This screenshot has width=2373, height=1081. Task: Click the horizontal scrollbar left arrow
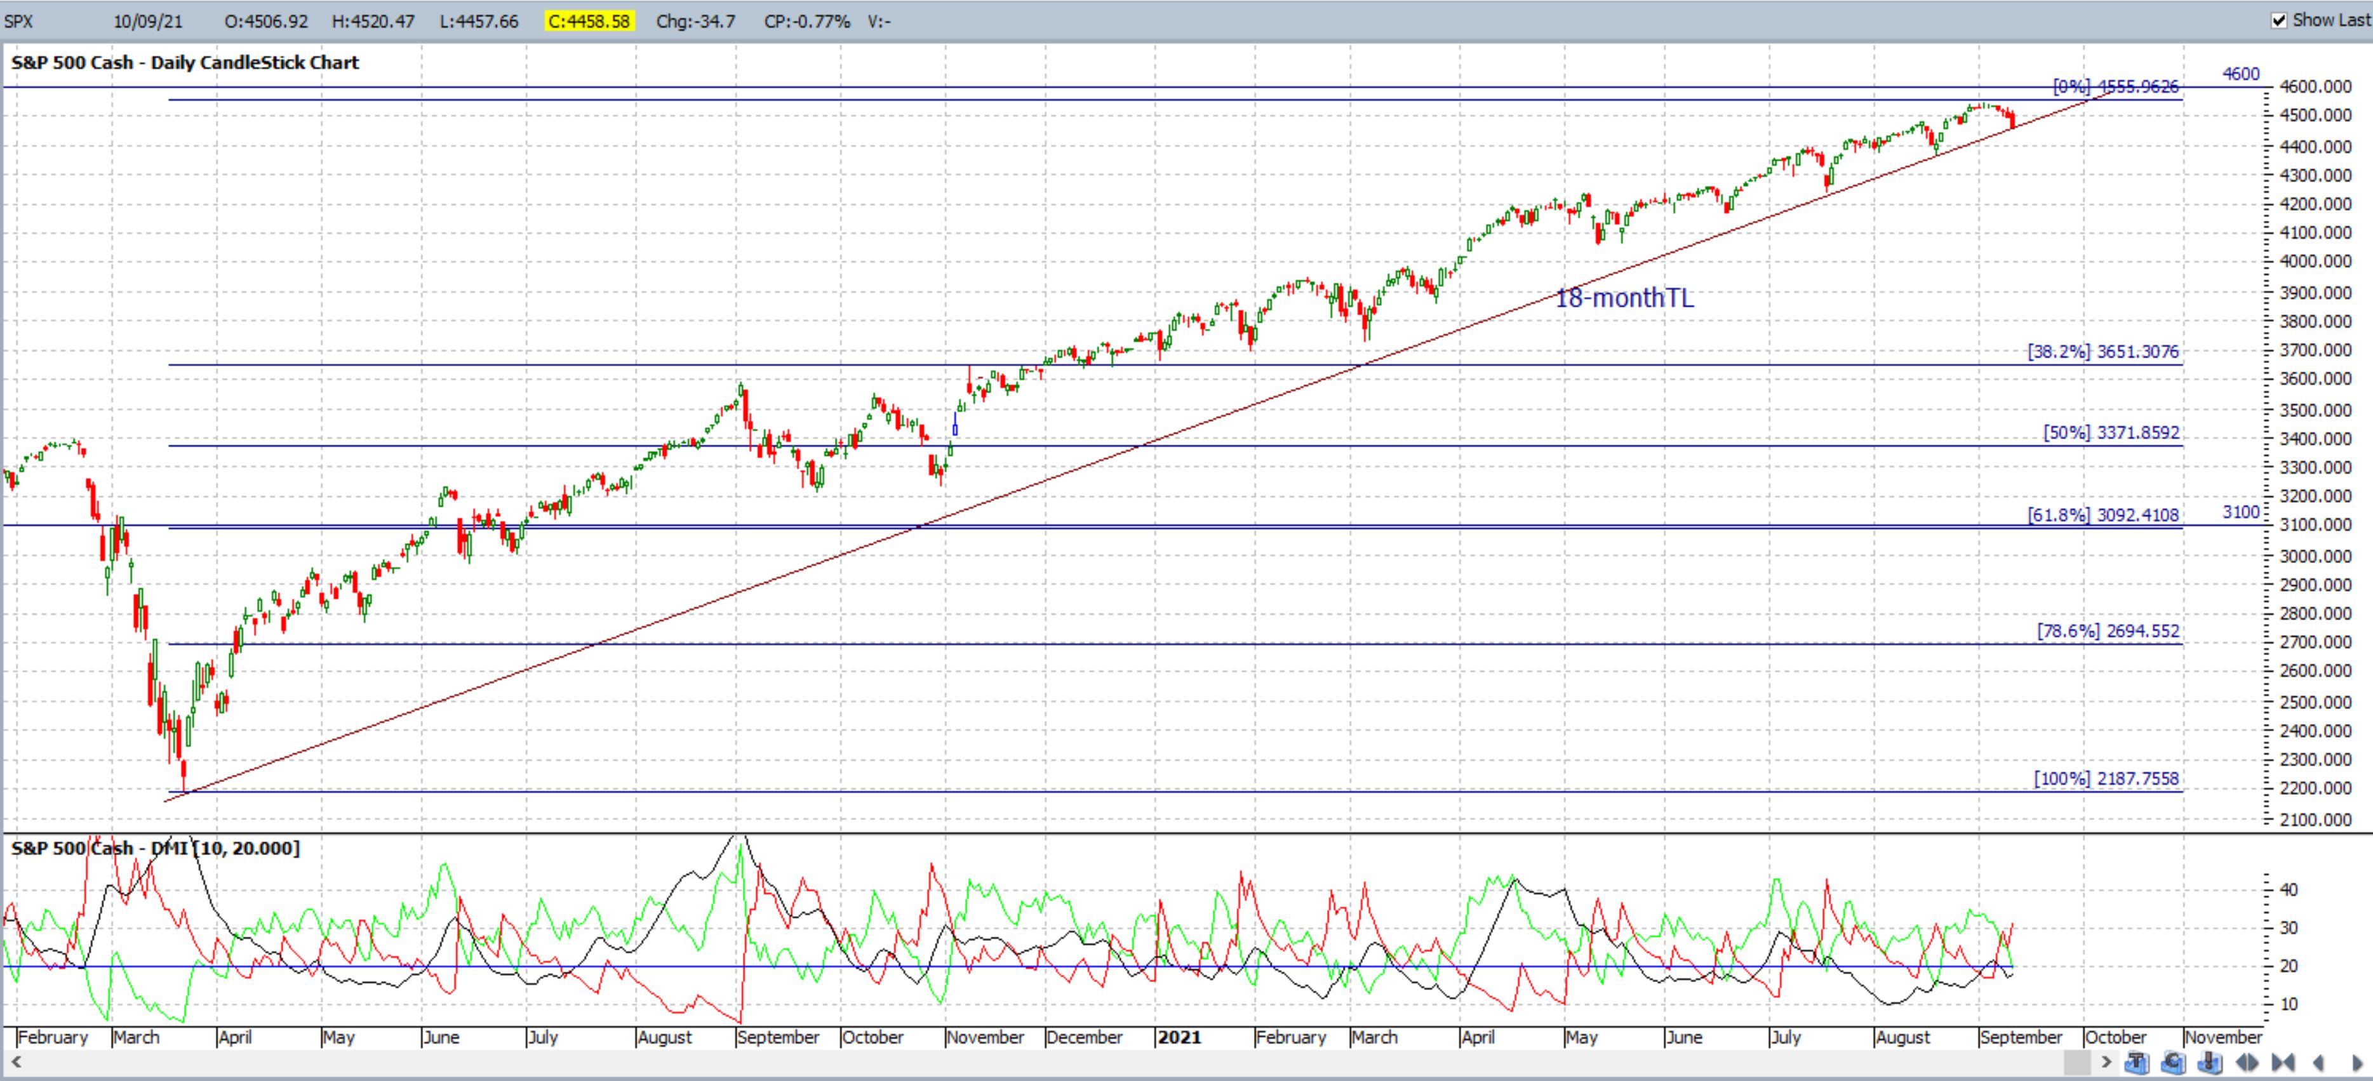pos(15,1063)
